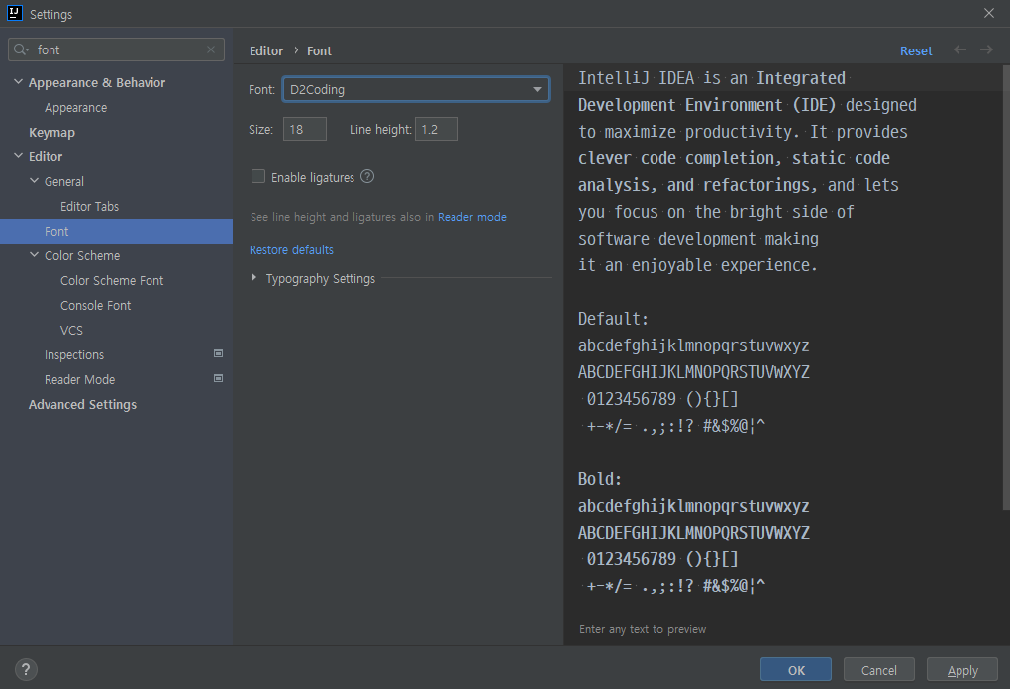The image size is (1010, 689).
Task: Collapse the General tree node
Action: 34,181
